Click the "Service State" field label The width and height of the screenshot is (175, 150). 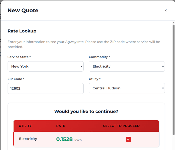[x=19, y=57]
